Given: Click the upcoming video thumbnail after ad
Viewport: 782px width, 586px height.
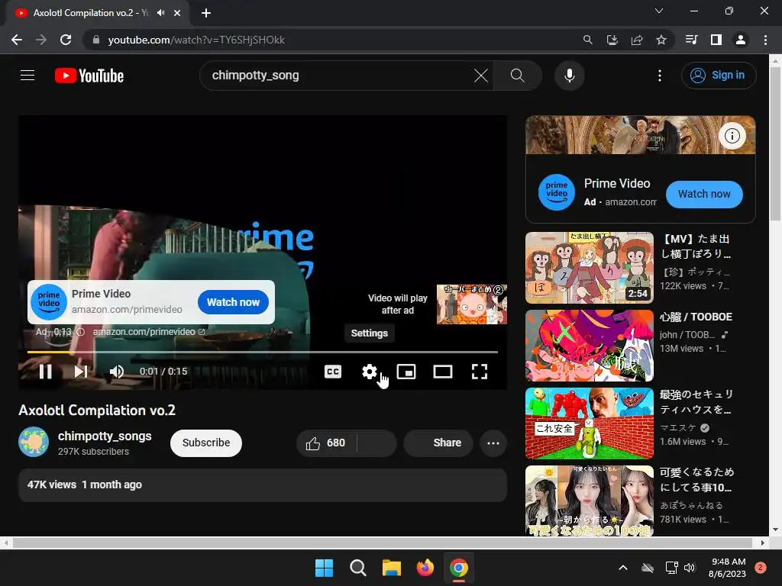Looking at the screenshot, I should point(472,304).
